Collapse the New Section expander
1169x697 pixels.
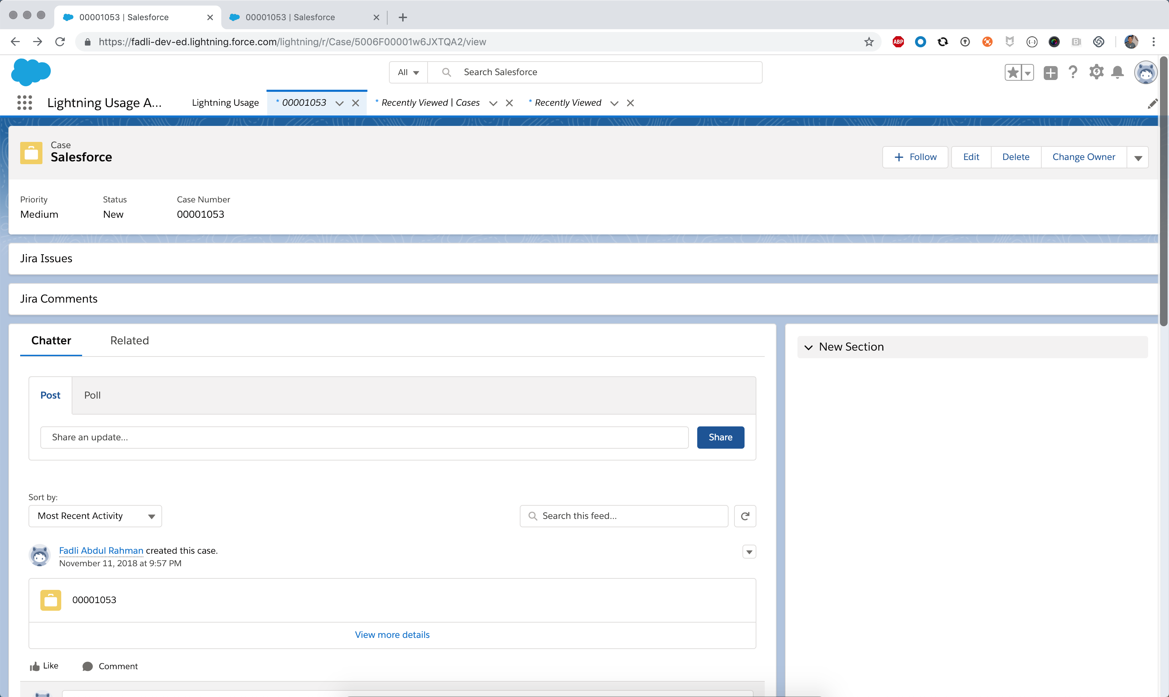(808, 347)
